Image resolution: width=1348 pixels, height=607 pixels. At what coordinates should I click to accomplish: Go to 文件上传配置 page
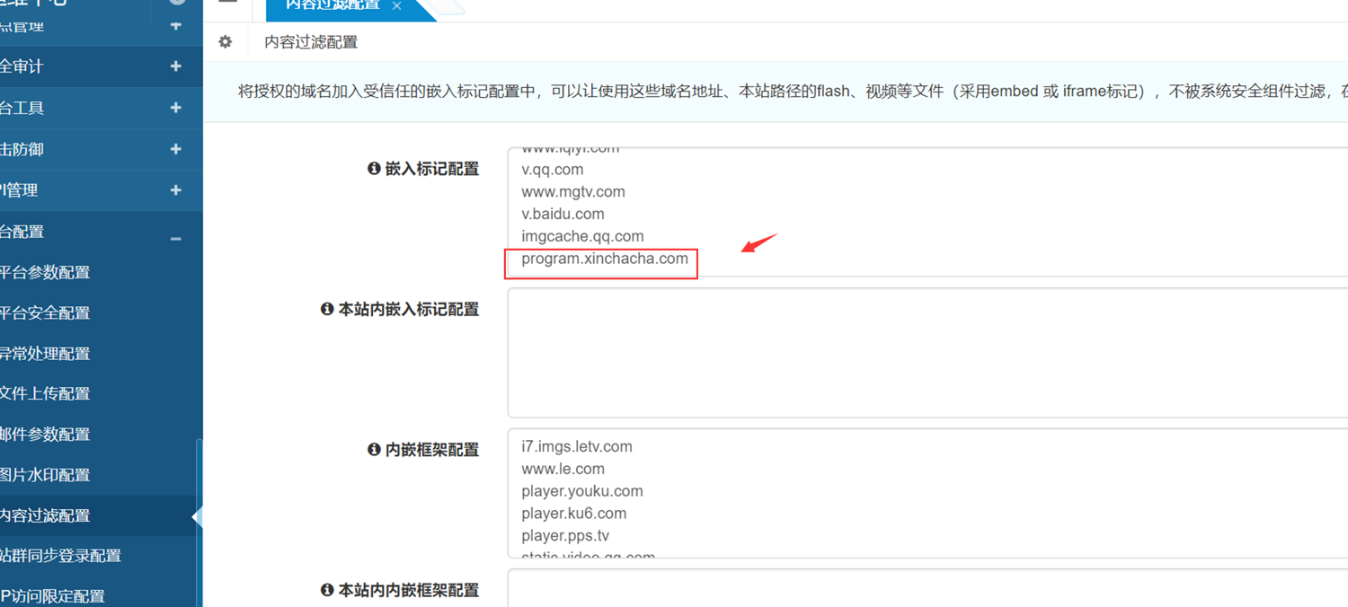[45, 393]
